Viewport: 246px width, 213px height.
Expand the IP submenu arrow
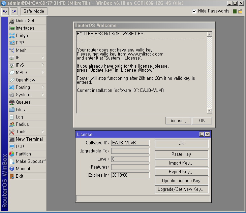43,58
